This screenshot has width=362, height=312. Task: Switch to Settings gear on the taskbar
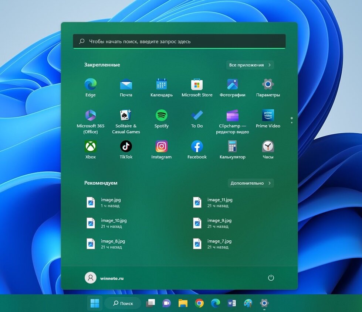(x=264, y=303)
